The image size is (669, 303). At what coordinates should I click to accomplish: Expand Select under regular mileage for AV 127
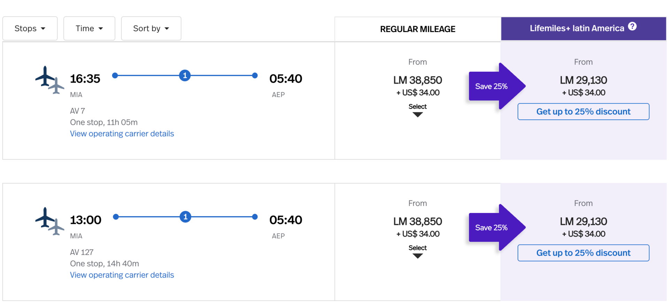click(x=417, y=251)
